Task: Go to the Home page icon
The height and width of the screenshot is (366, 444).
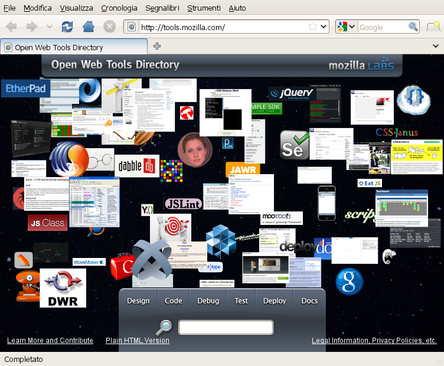Action: 89,27
